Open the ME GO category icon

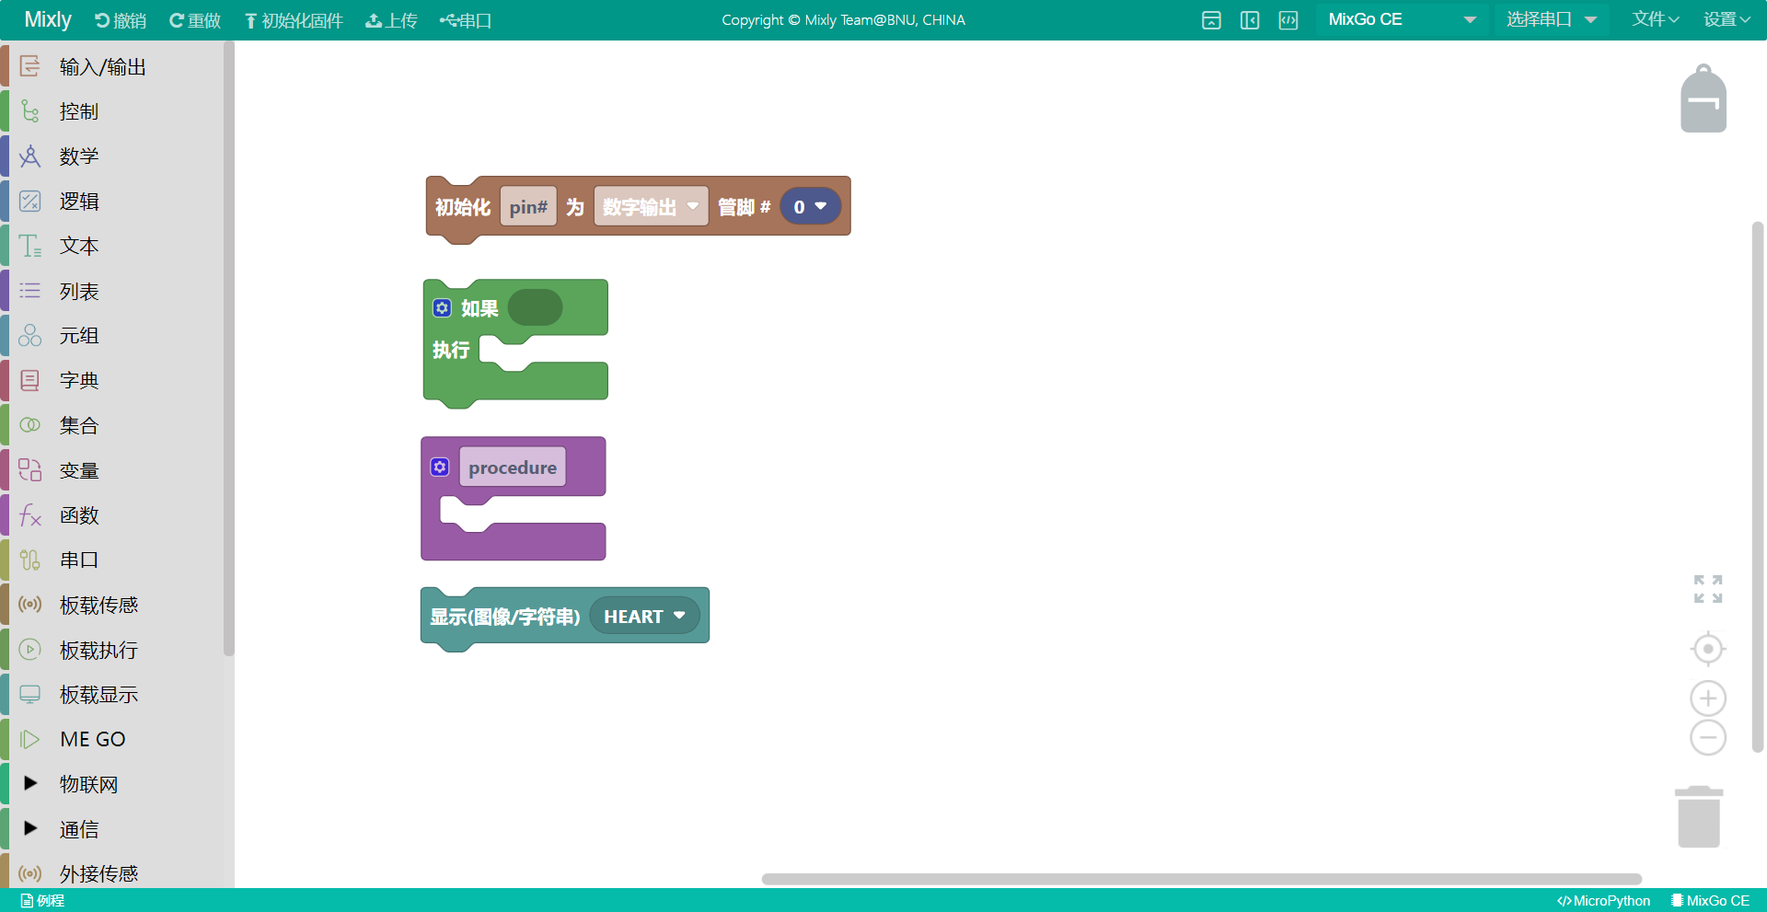(29, 739)
